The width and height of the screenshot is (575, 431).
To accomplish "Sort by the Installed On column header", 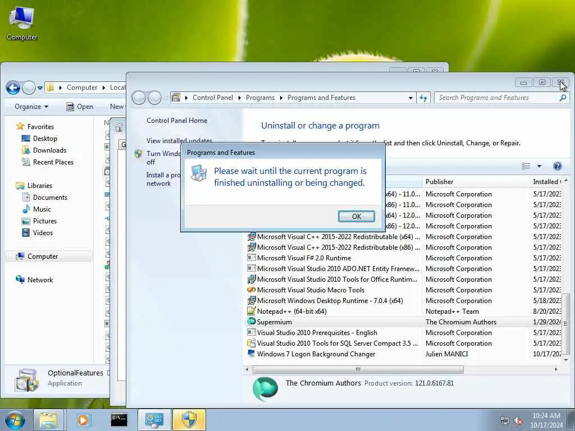I will click(546, 182).
